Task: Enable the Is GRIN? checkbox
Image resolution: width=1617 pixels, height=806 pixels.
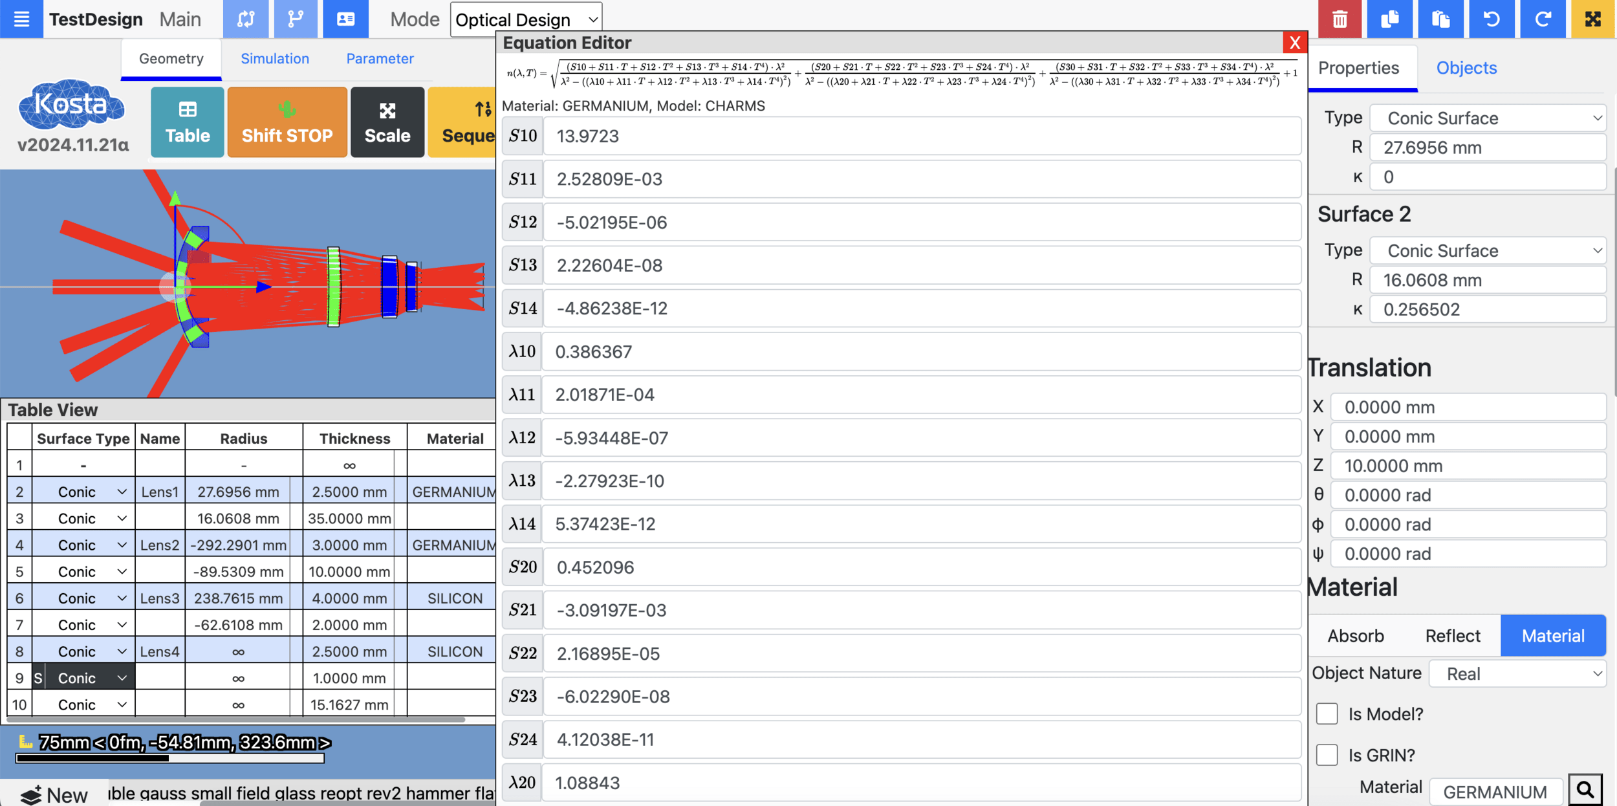Action: tap(1327, 755)
